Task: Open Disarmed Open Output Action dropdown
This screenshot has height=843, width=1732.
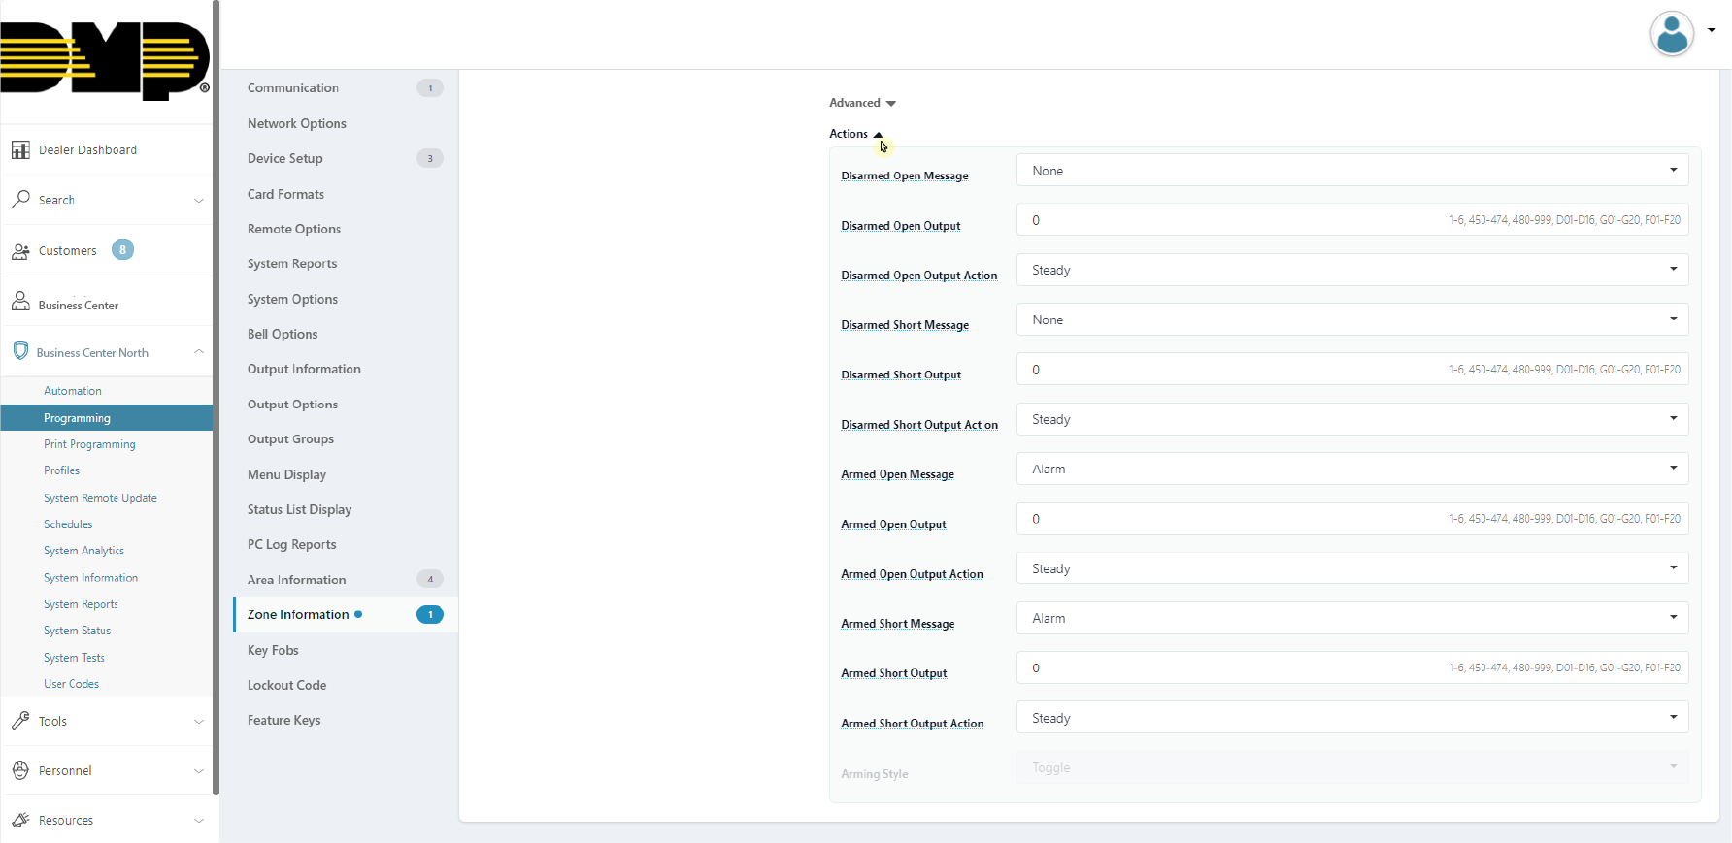Action: point(1351,270)
